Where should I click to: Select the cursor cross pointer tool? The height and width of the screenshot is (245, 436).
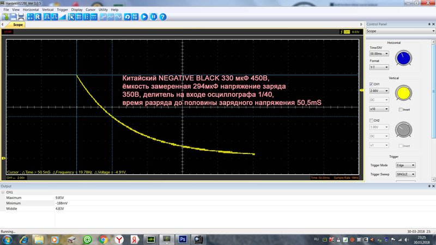tap(71, 17)
